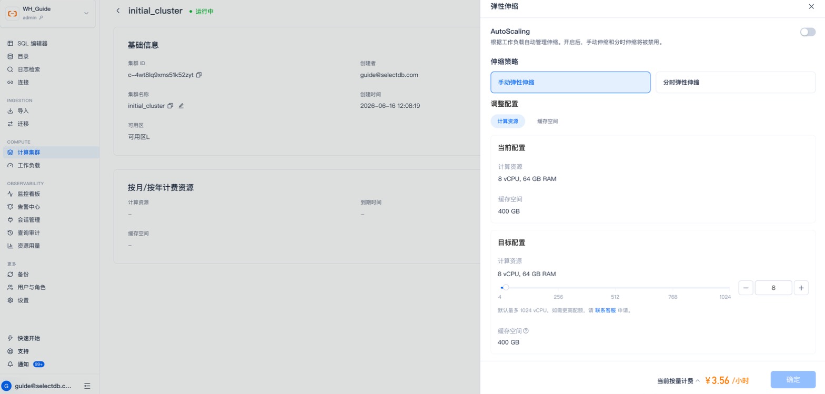Open the 查询审计 history icon
Image resolution: width=825 pixels, height=394 pixels.
(10, 233)
